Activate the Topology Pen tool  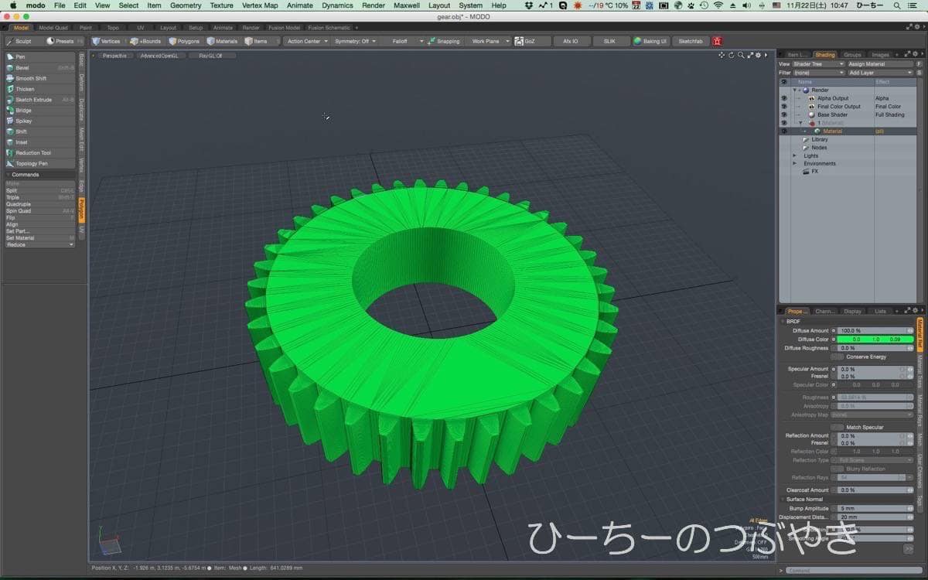coord(31,164)
